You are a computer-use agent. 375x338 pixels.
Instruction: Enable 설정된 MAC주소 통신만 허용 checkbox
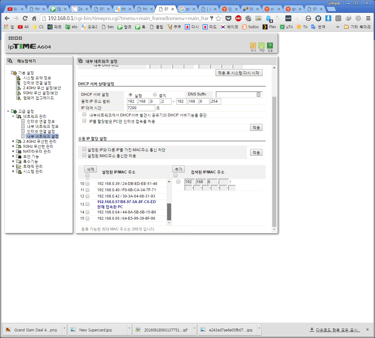84,155
